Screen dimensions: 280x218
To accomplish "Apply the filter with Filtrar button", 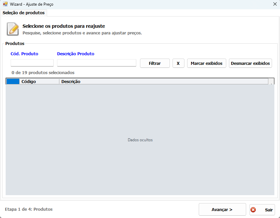I will pos(155,63).
